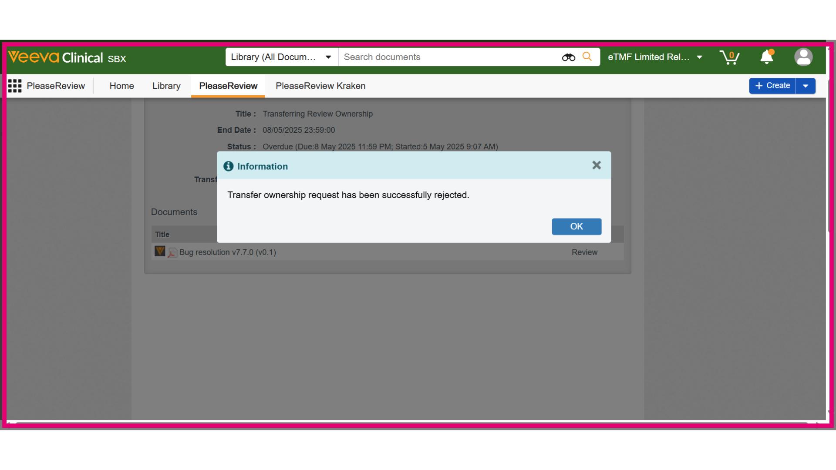Open the binoculars advanced search icon
This screenshot has width=836, height=470.
(569, 57)
